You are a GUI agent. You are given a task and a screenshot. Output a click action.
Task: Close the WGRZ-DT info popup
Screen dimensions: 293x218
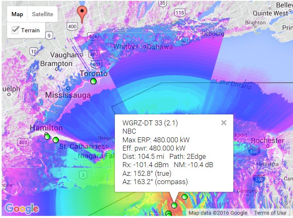224,122
